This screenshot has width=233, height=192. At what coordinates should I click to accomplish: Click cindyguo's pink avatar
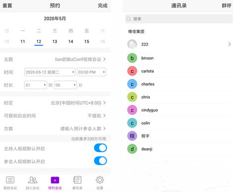click(132, 110)
